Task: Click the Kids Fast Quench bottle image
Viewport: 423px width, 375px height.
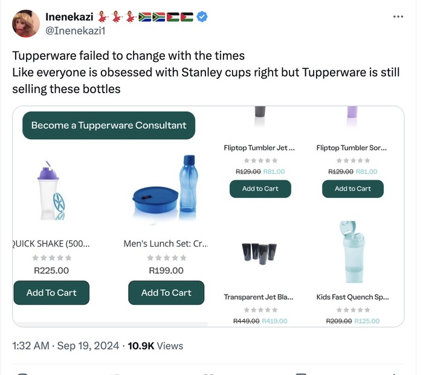Action: [x=351, y=253]
